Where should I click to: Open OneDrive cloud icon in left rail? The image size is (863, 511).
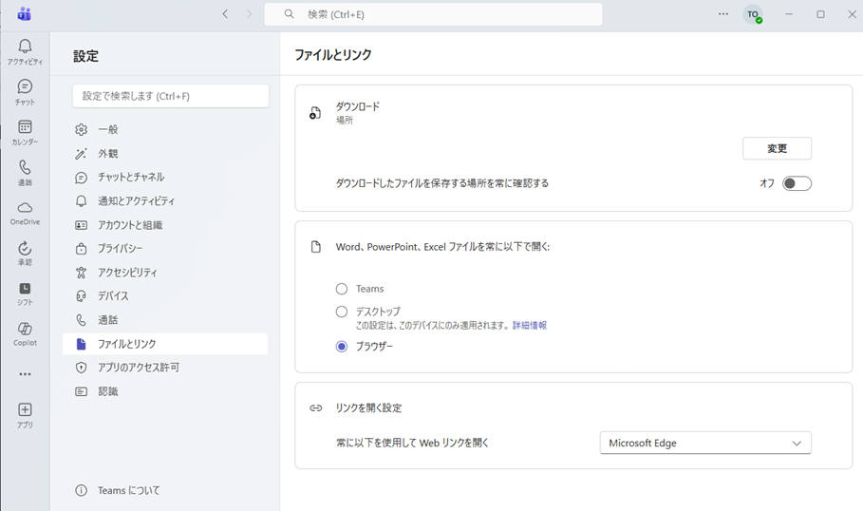click(25, 213)
